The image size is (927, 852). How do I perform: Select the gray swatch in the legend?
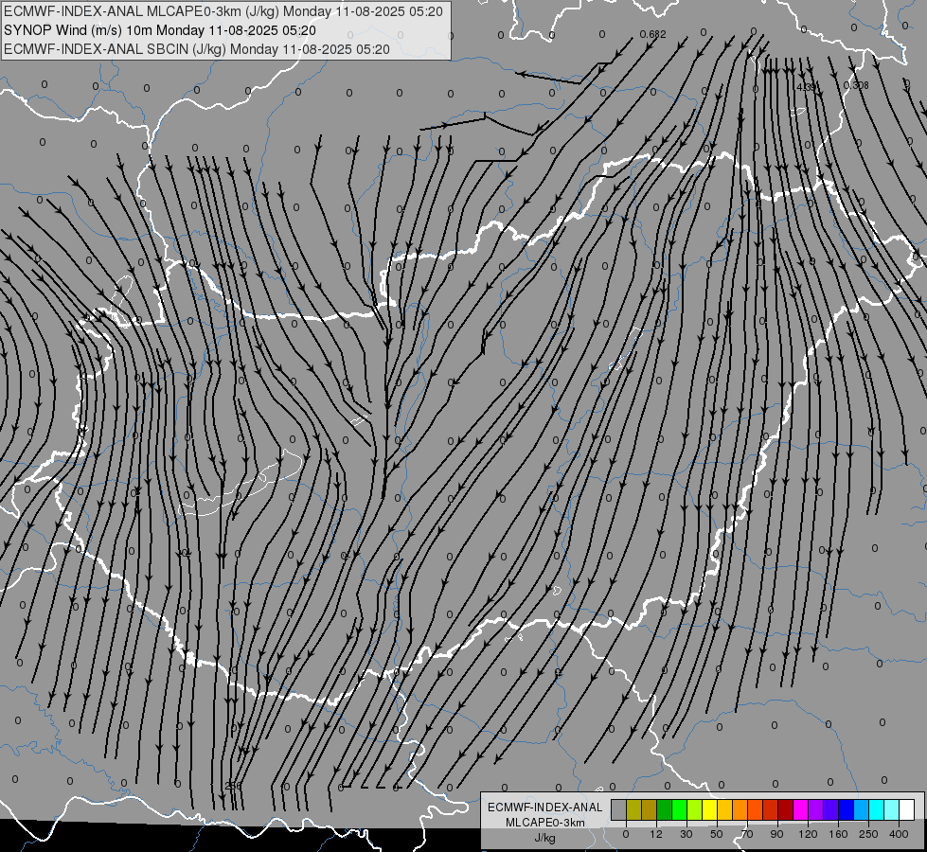pos(618,809)
